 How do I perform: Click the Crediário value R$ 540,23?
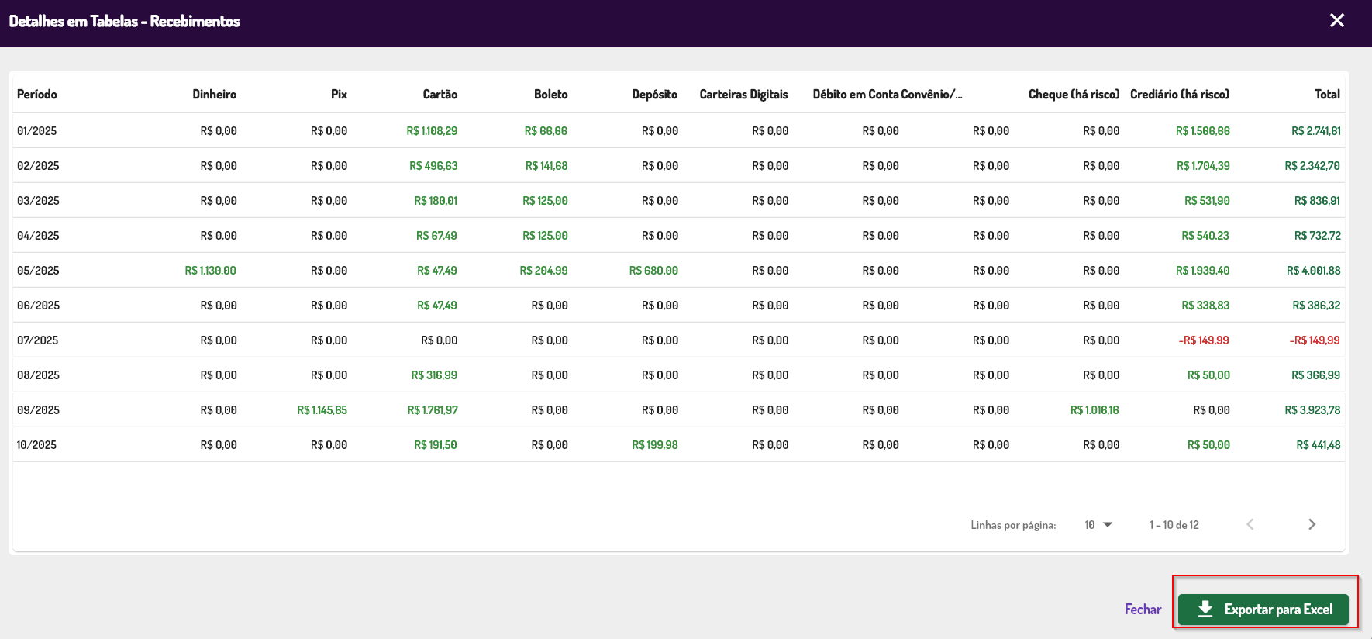pyautogui.click(x=1205, y=236)
